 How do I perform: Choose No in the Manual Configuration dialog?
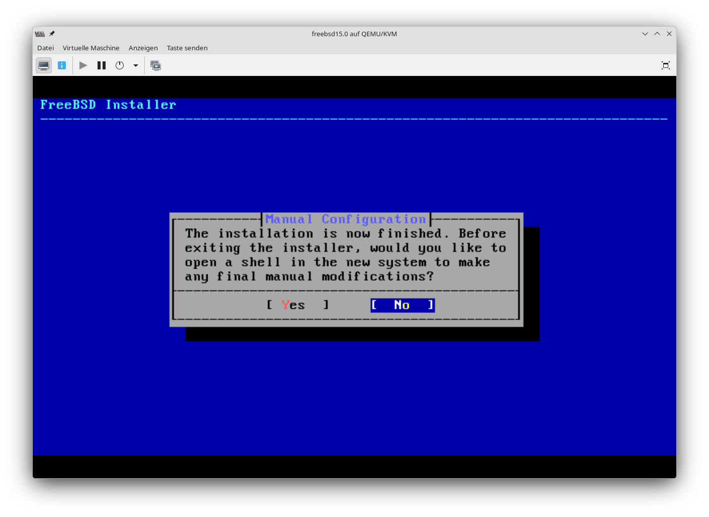tap(402, 305)
